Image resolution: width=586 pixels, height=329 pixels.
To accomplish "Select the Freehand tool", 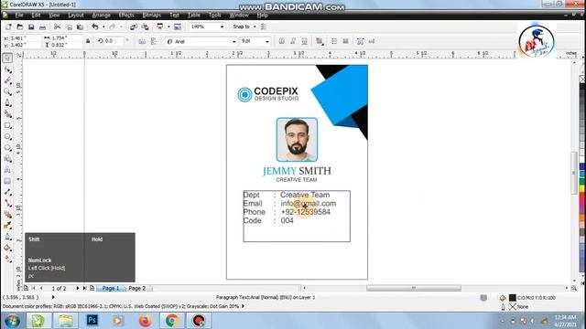I will point(7,103).
